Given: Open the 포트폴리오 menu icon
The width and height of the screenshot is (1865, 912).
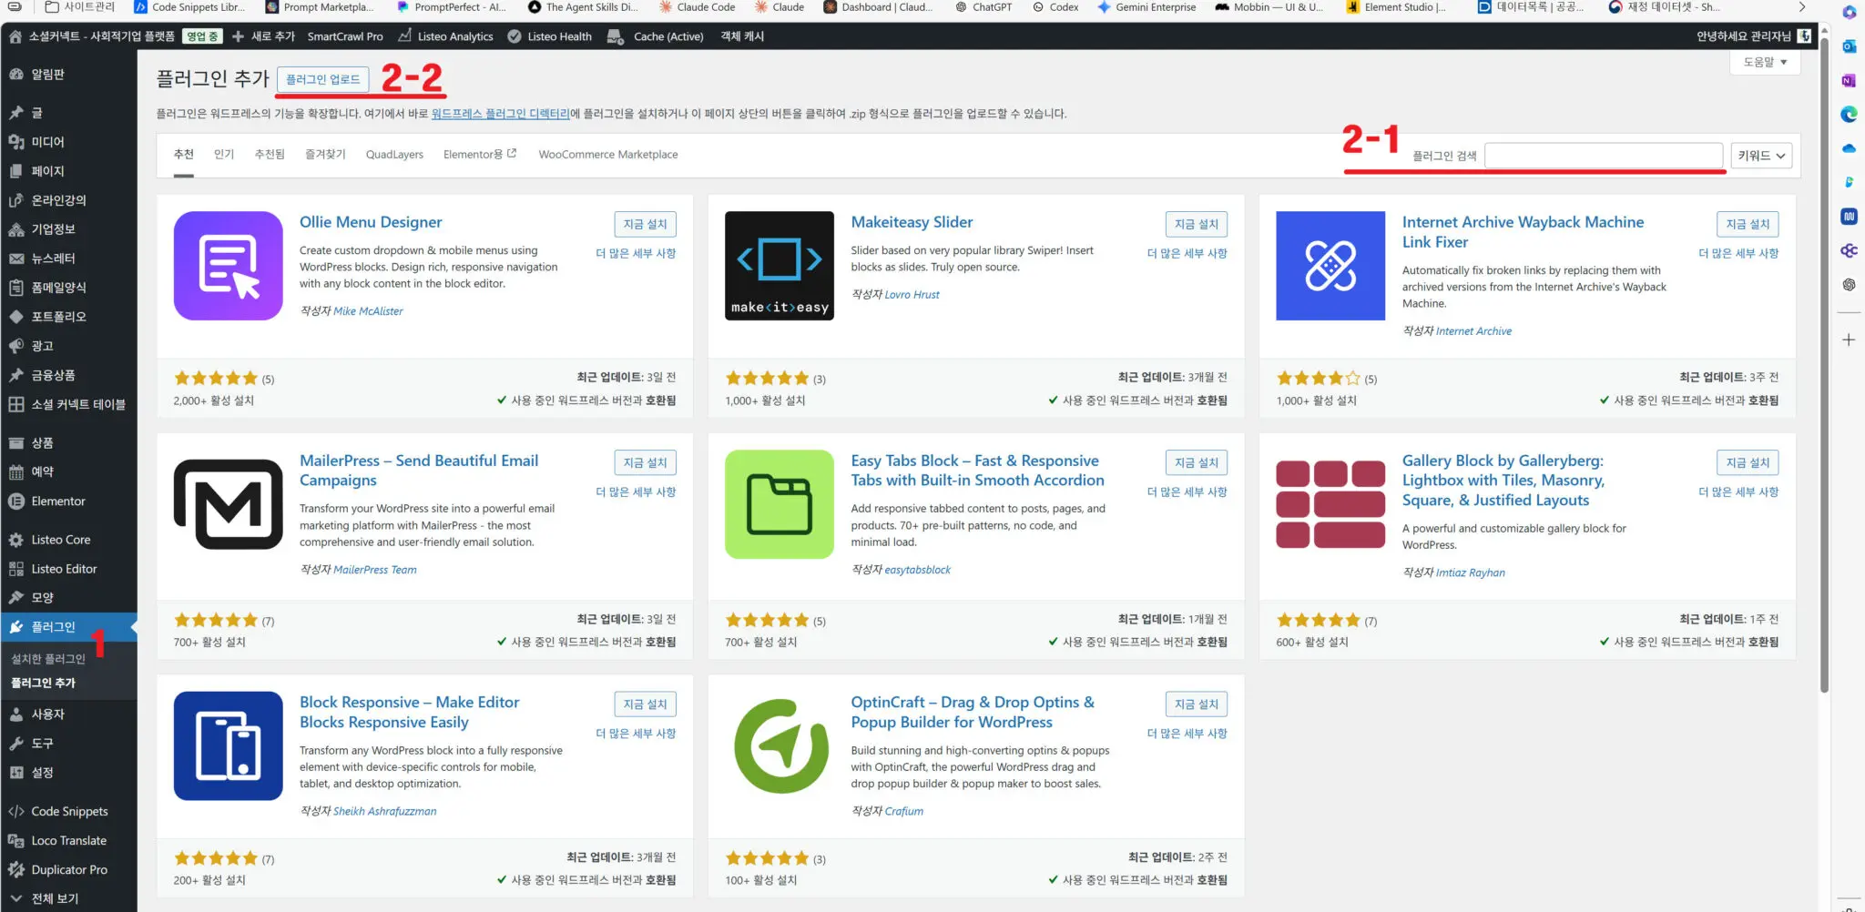Looking at the screenshot, I should click(15, 317).
